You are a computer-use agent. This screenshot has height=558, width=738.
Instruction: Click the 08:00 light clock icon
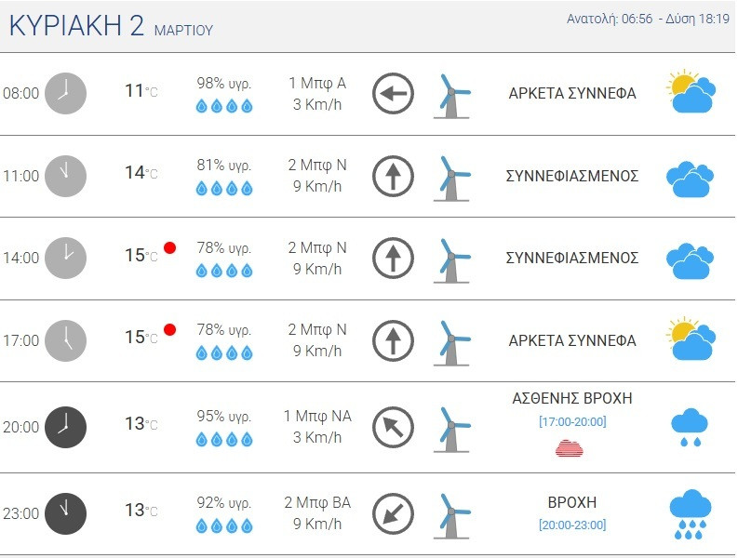click(x=65, y=93)
